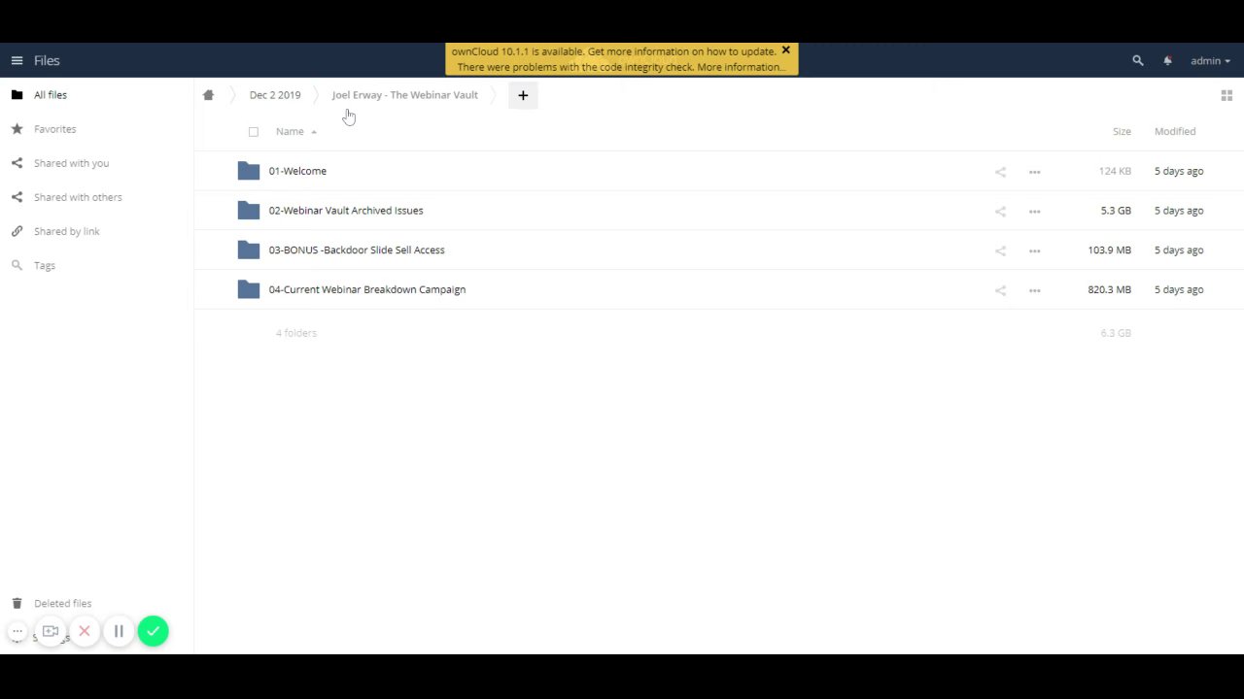Navigate to Dec 2 2019 breadcrumb
The width and height of the screenshot is (1244, 699).
(x=275, y=95)
